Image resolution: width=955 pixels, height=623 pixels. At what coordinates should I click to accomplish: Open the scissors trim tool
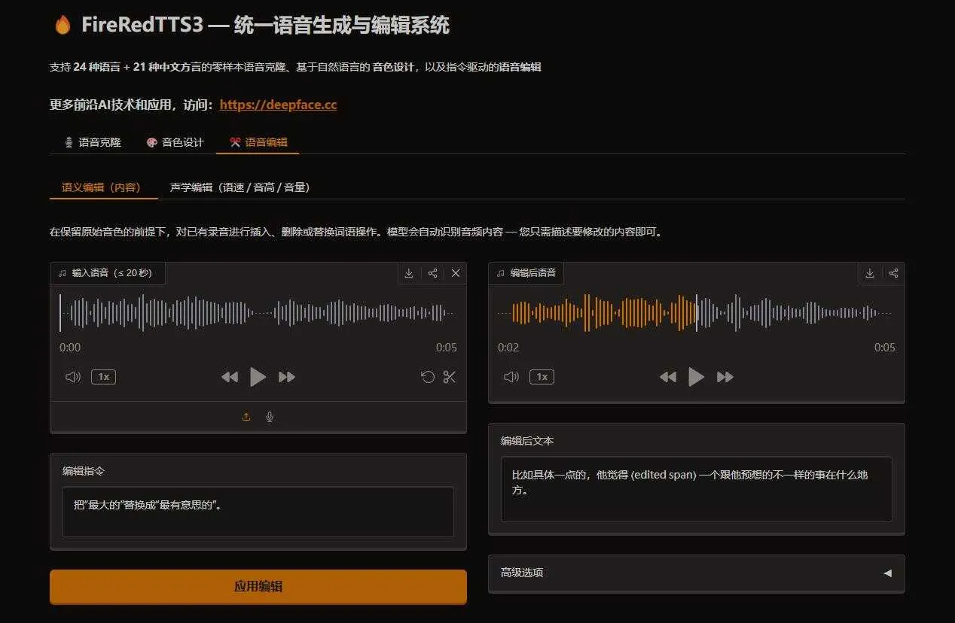coord(450,377)
